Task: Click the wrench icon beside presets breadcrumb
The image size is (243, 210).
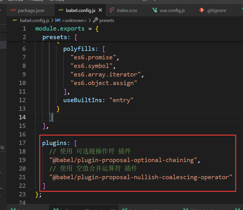Action: 95,20
